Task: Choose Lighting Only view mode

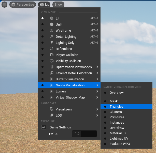Action: point(69,43)
